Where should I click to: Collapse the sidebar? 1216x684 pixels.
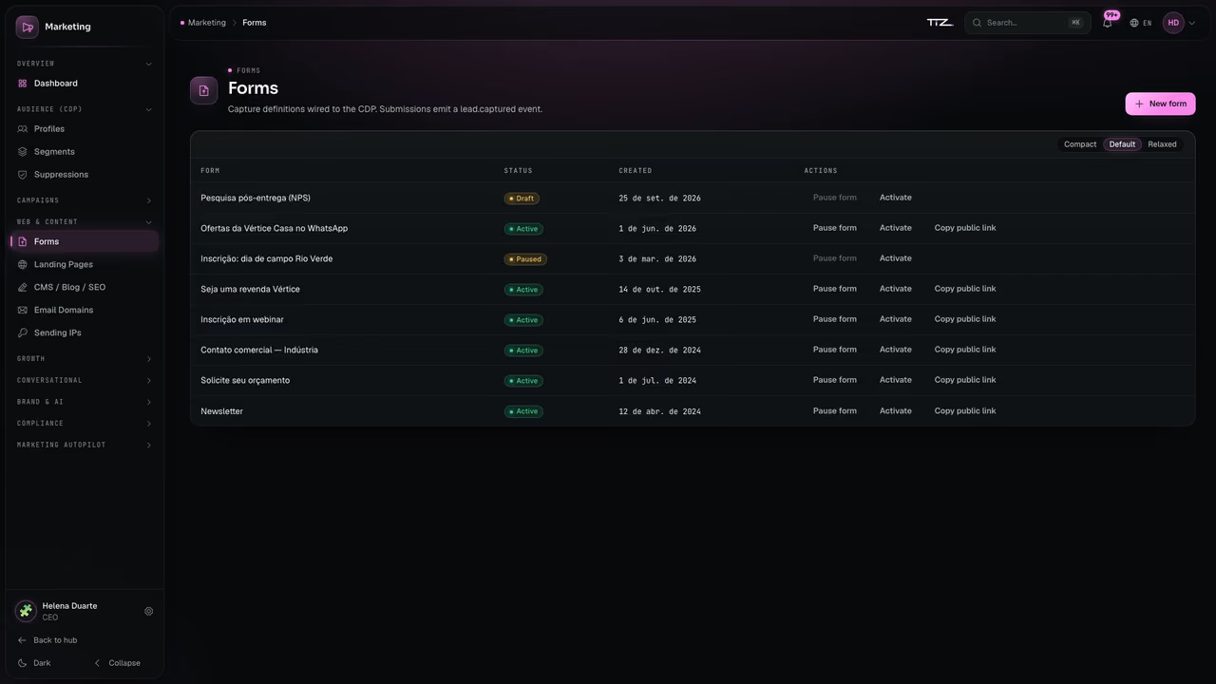118,663
